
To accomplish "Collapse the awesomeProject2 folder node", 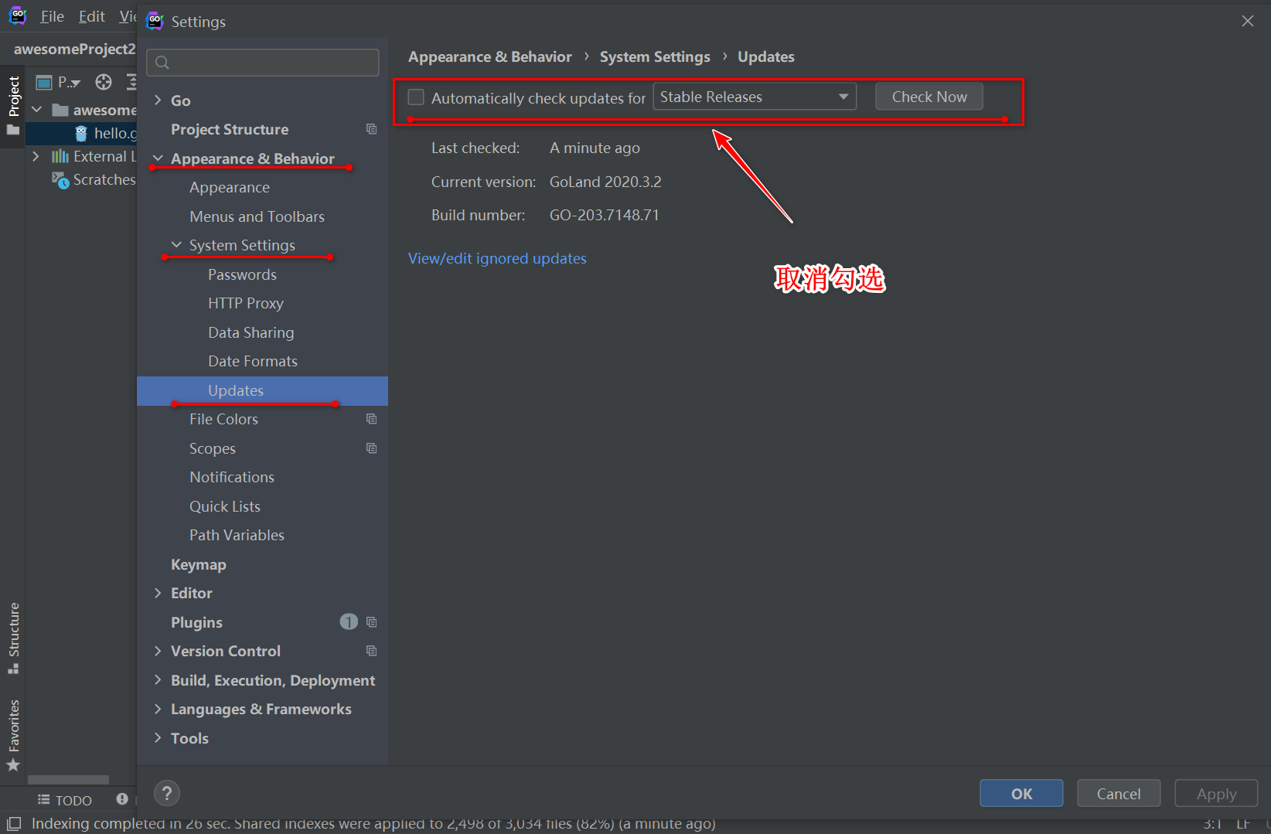I will tap(36, 110).
